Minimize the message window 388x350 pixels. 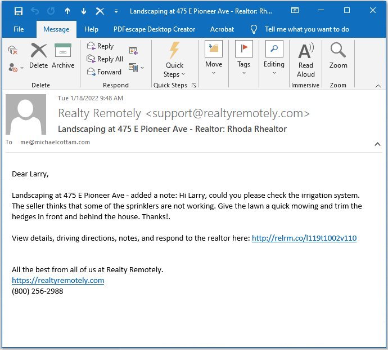pos(321,10)
